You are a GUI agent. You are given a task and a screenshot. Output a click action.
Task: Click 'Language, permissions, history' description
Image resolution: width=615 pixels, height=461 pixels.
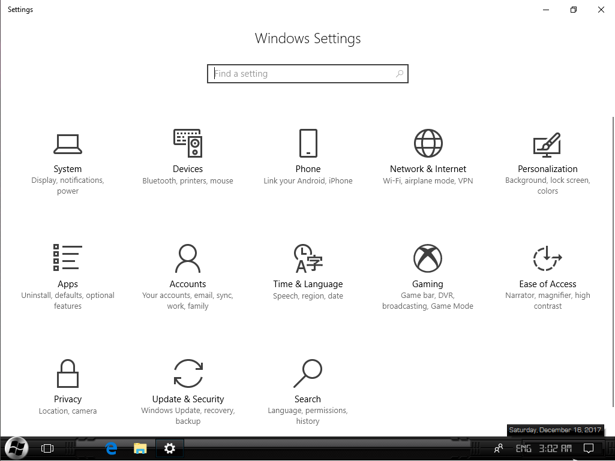[x=308, y=415]
